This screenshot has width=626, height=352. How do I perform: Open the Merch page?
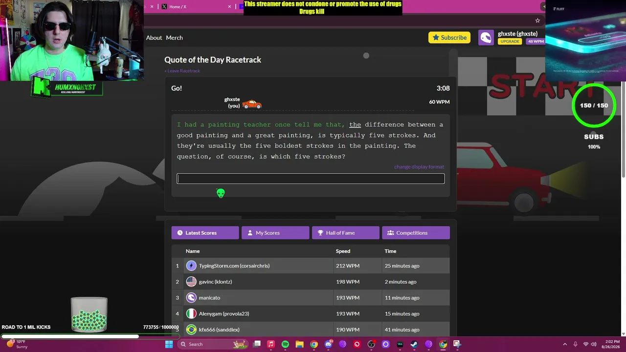coord(175,38)
